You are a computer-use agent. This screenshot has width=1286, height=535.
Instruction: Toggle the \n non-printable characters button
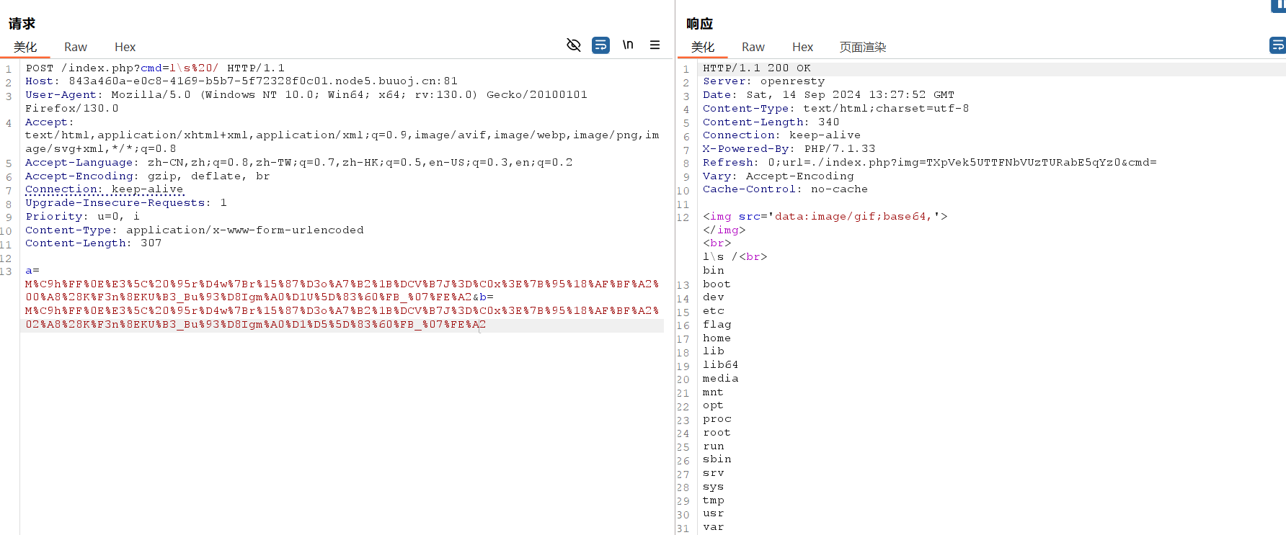[x=628, y=45]
